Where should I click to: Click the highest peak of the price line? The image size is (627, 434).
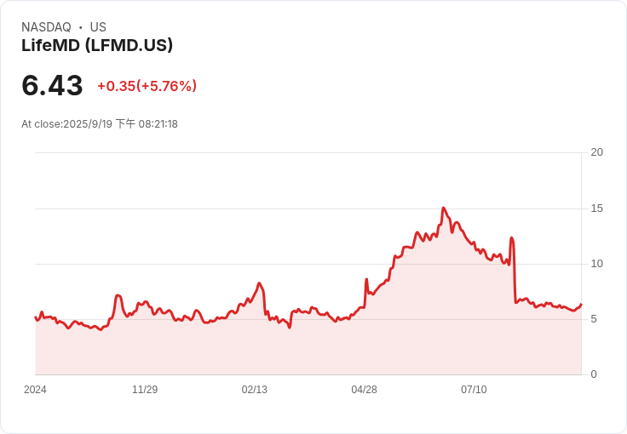[443, 208]
